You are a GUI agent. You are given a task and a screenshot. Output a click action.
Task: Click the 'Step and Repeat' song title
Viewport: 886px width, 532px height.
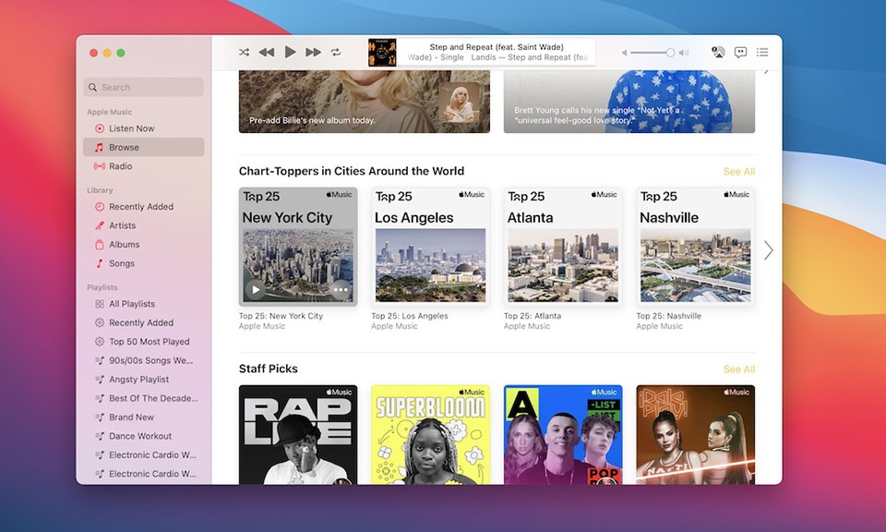click(x=497, y=47)
